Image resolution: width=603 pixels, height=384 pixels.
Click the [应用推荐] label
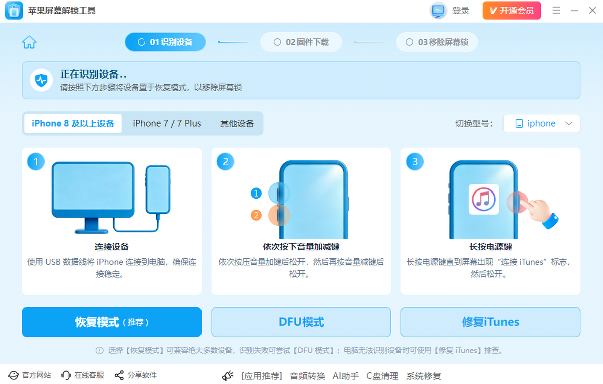click(x=262, y=376)
